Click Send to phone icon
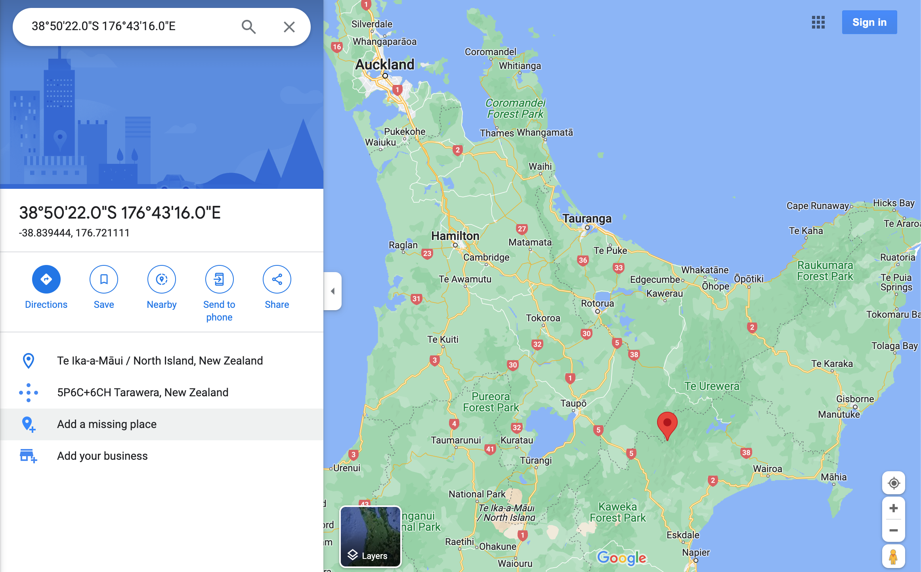The height and width of the screenshot is (572, 921). [x=219, y=279]
